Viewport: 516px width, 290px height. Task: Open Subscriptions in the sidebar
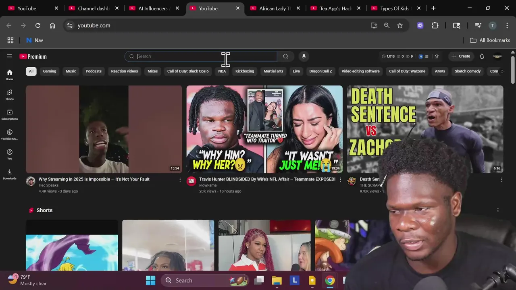click(x=10, y=114)
